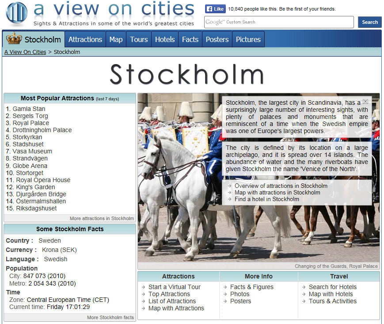Click the A View On Cities globe logo

point(17,13)
